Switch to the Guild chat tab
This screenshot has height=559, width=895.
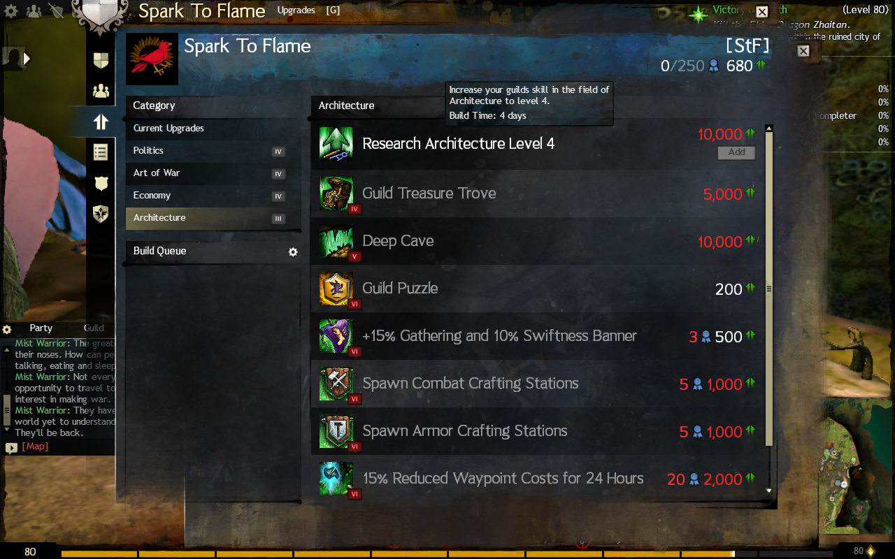click(94, 328)
